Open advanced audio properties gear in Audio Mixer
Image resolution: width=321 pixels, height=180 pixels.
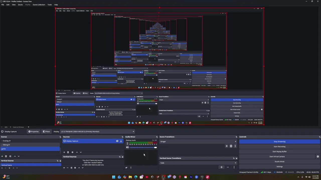pyautogui.click(x=126, y=168)
